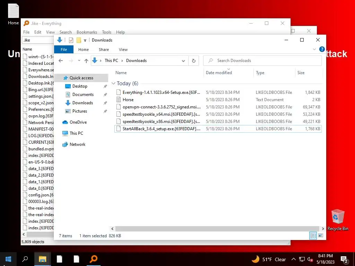Click the Everything search box containing .like
The width and height of the screenshot is (355, 266).
[38, 40]
